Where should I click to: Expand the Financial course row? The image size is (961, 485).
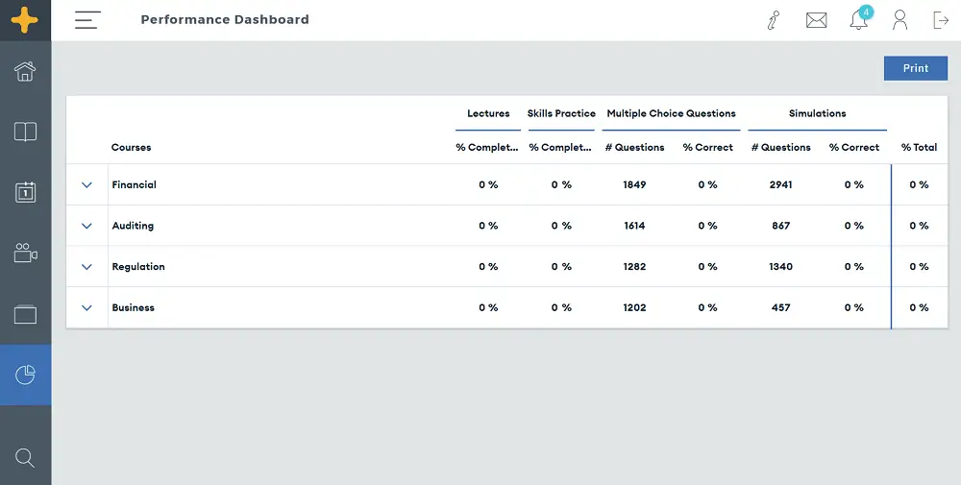(87, 184)
